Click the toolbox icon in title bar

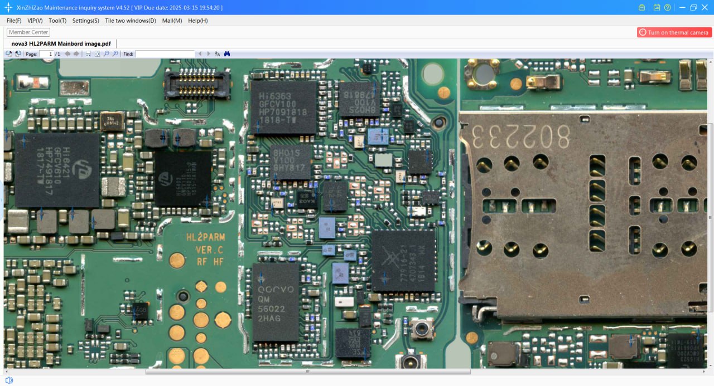(641, 7)
